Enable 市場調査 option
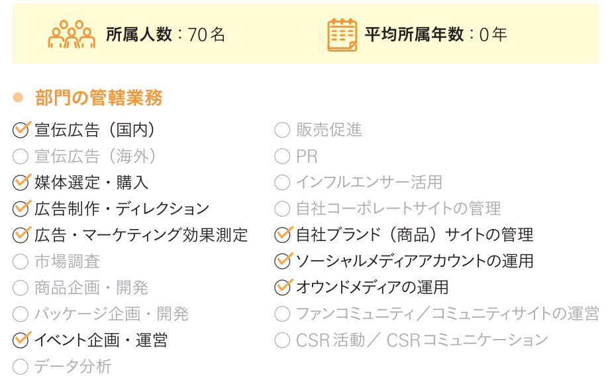Viewport: 612px width, 388px height. pyautogui.click(x=21, y=262)
